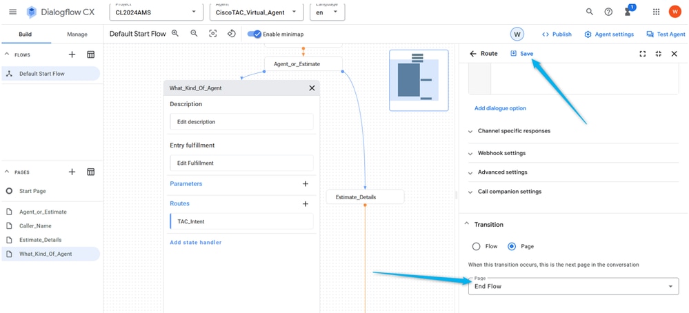Click the Agent_or_Estimate node on canvas
The width and height of the screenshot is (689, 313).
pos(303,64)
